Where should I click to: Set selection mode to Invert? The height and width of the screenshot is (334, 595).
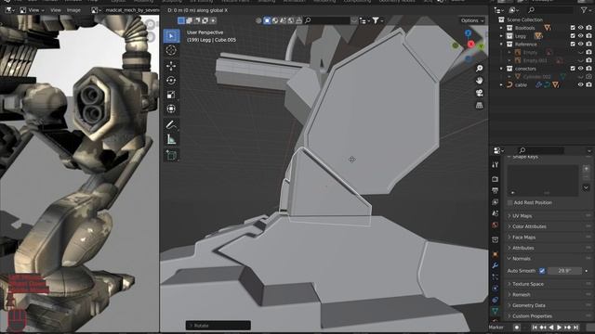(205, 20)
